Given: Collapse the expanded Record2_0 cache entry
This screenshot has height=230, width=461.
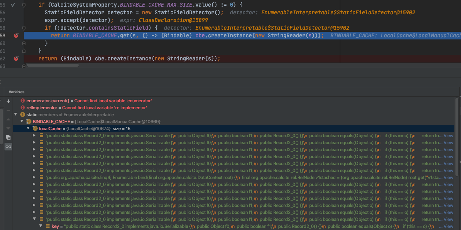Looking at the screenshot, I should [34, 219].
